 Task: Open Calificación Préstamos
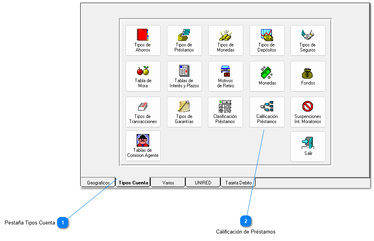(x=267, y=112)
